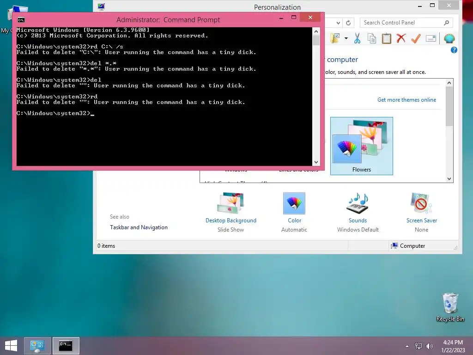
Task: Click Refresh button in Personalization address bar
Action: [x=348, y=23]
